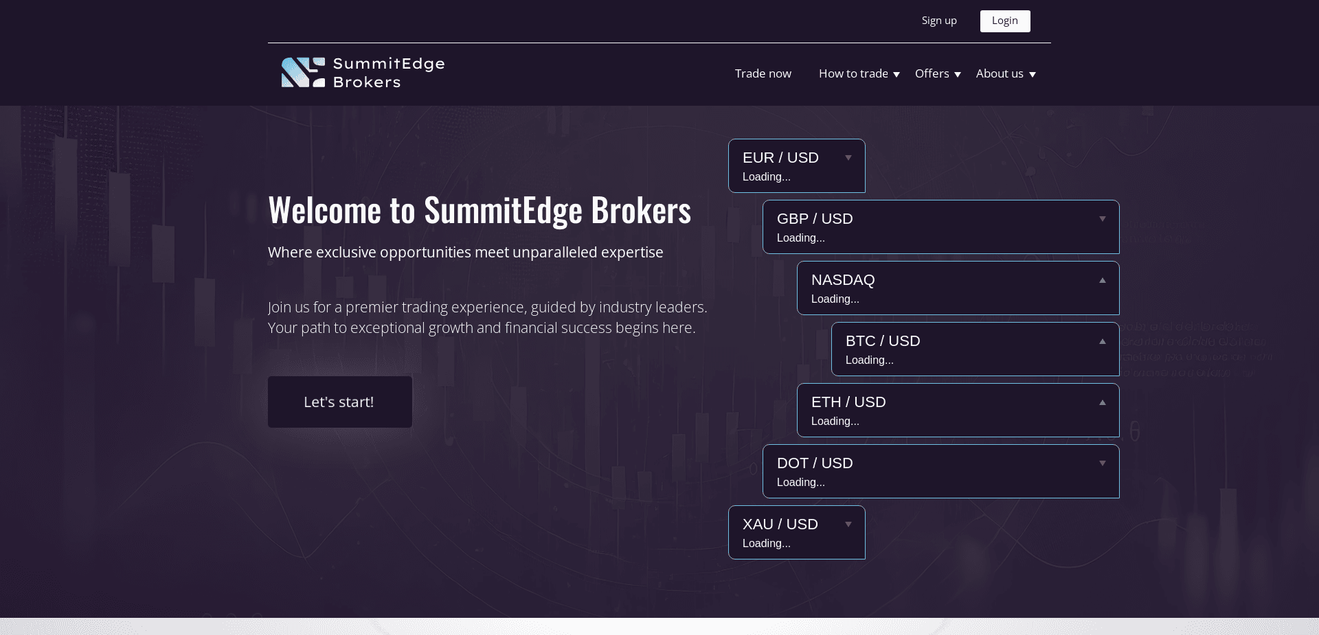This screenshot has width=1319, height=635.
Task: Expand the GBP / USD ticker details
Action: coord(1102,218)
